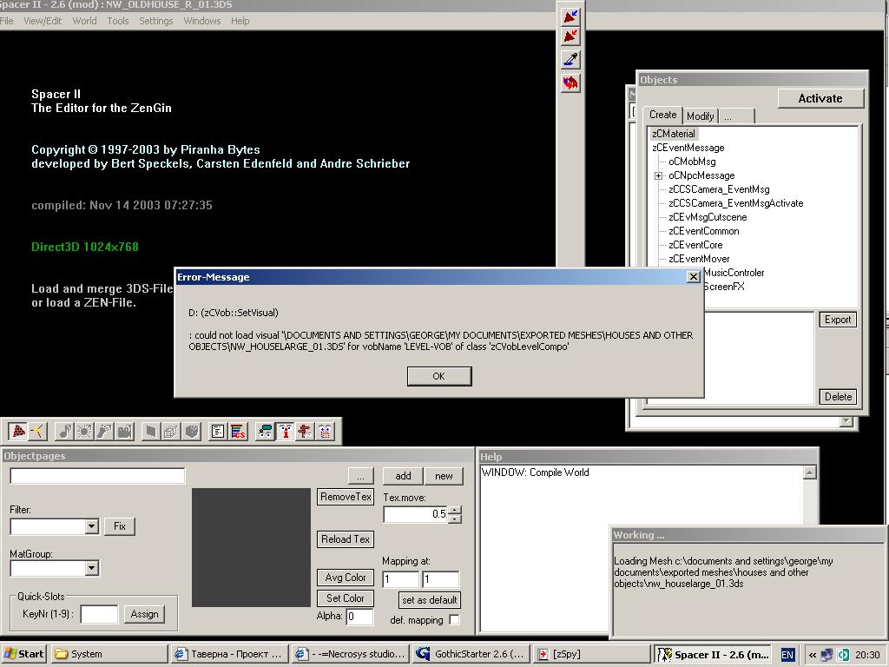Click the Set Color button
This screenshot has height=667, width=889.
[x=346, y=598]
